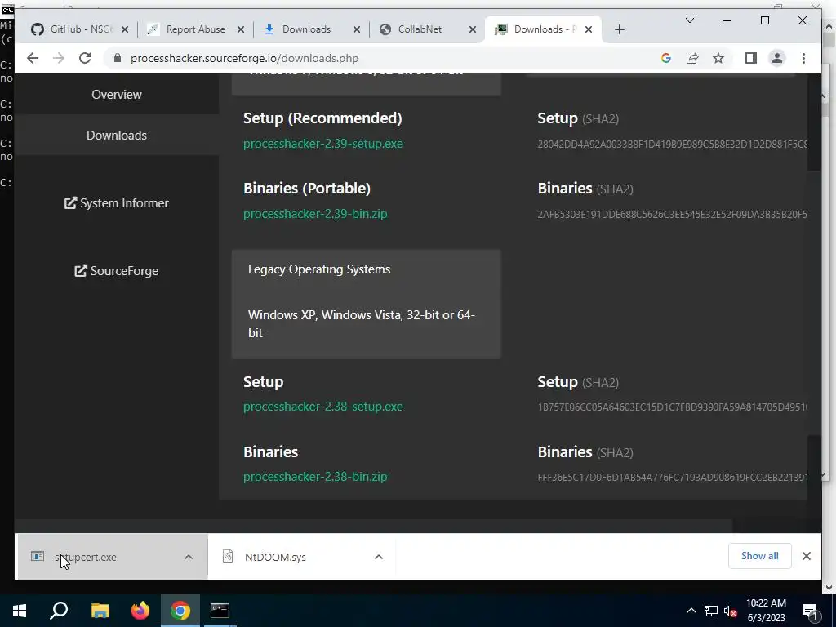Close the Chrome Downloads tab

357,29
